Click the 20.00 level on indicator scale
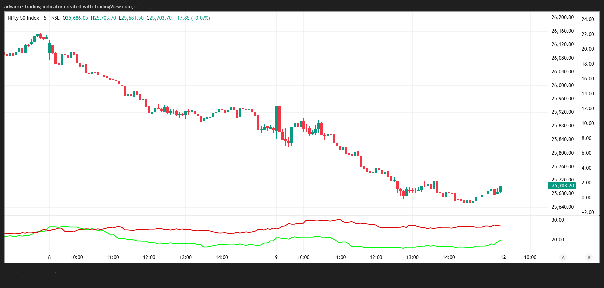 [558, 240]
